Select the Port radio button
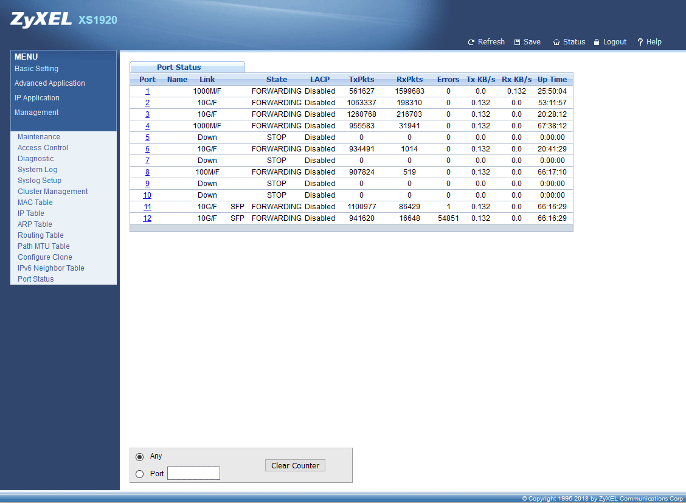 point(139,474)
